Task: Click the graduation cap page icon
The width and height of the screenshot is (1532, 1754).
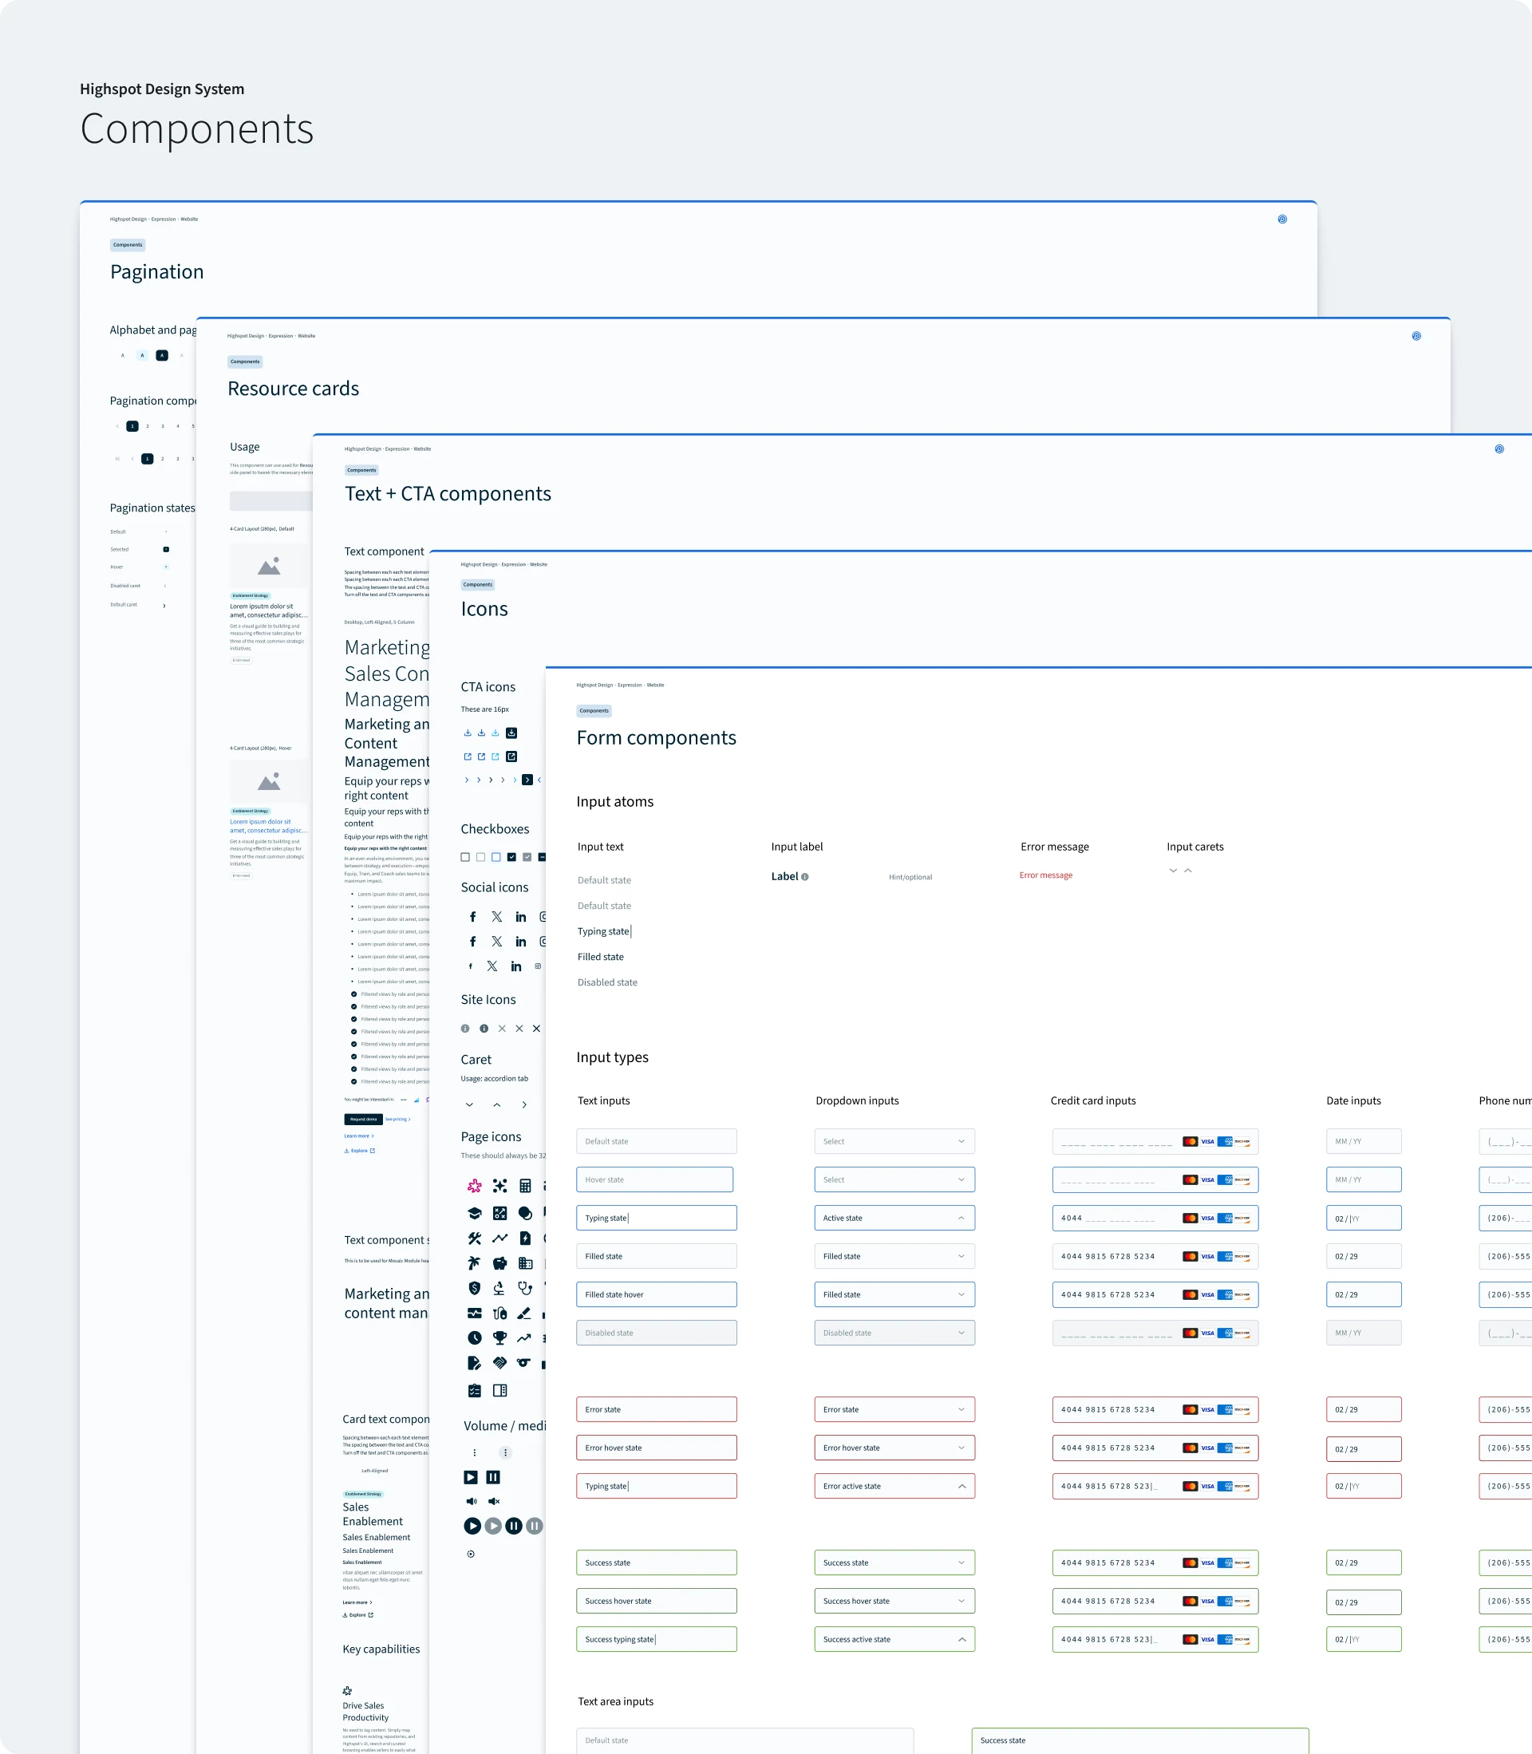Action: click(x=475, y=1213)
